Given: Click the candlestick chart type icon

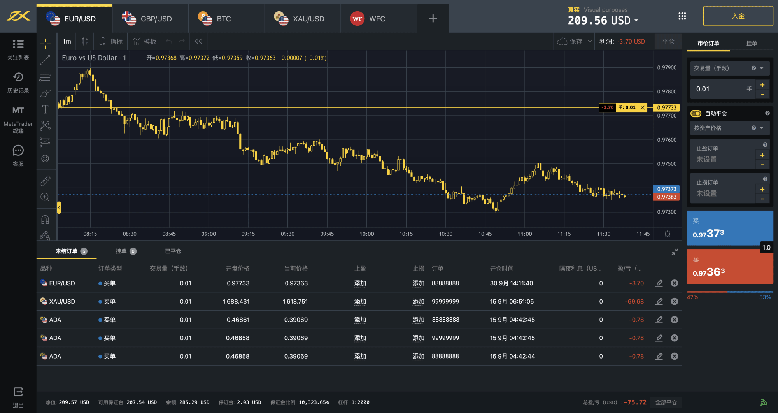Looking at the screenshot, I should [x=85, y=41].
